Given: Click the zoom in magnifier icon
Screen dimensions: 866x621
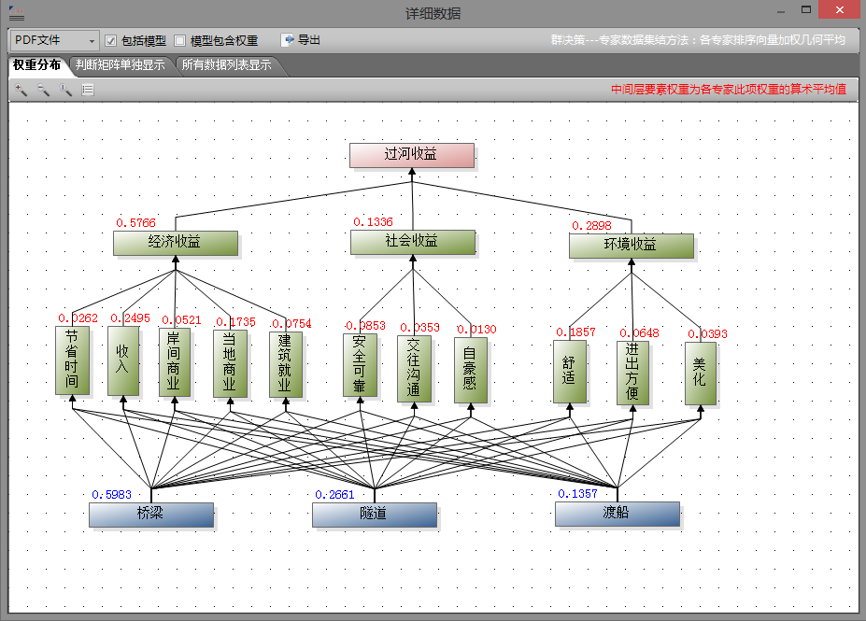Looking at the screenshot, I should 21,90.
